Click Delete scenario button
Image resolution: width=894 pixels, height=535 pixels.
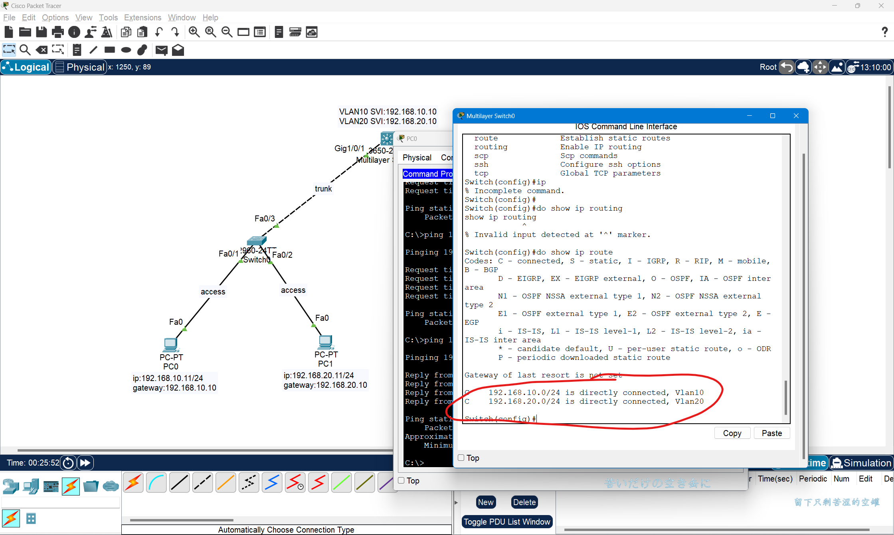pyautogui.click(x=524, y=502)
